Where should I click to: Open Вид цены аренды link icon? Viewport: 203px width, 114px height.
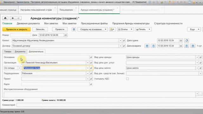click(200, 57)
